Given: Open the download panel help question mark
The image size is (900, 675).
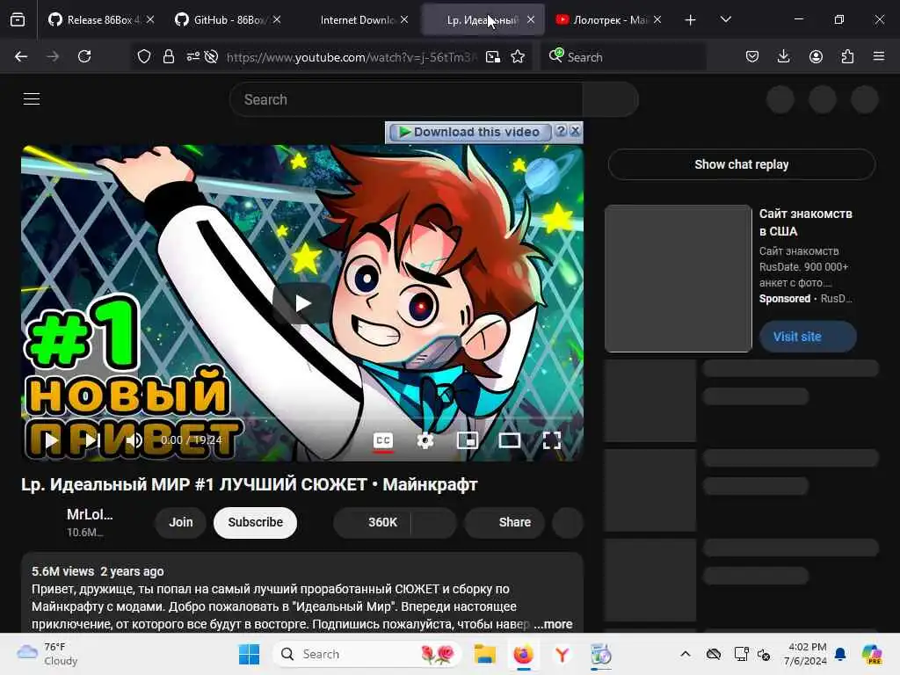Looking at the screenshot, I should (562, 132).
